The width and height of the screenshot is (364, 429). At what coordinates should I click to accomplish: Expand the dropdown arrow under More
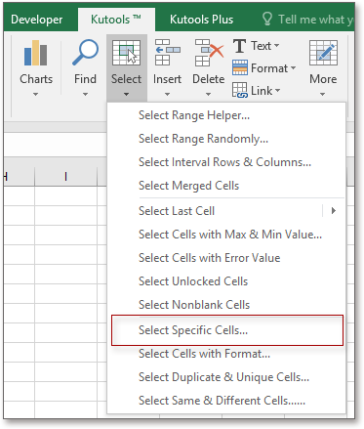pos(323,94)
